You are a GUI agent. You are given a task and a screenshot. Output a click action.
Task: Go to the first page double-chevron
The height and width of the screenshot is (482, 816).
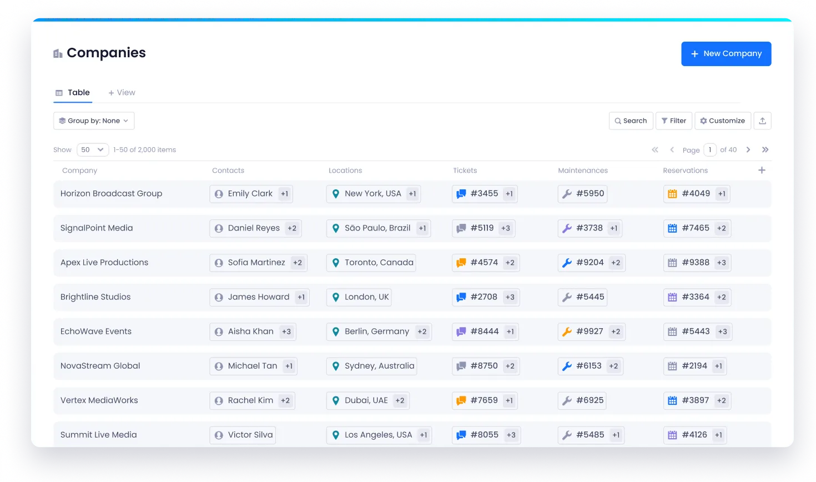[655, 150]
